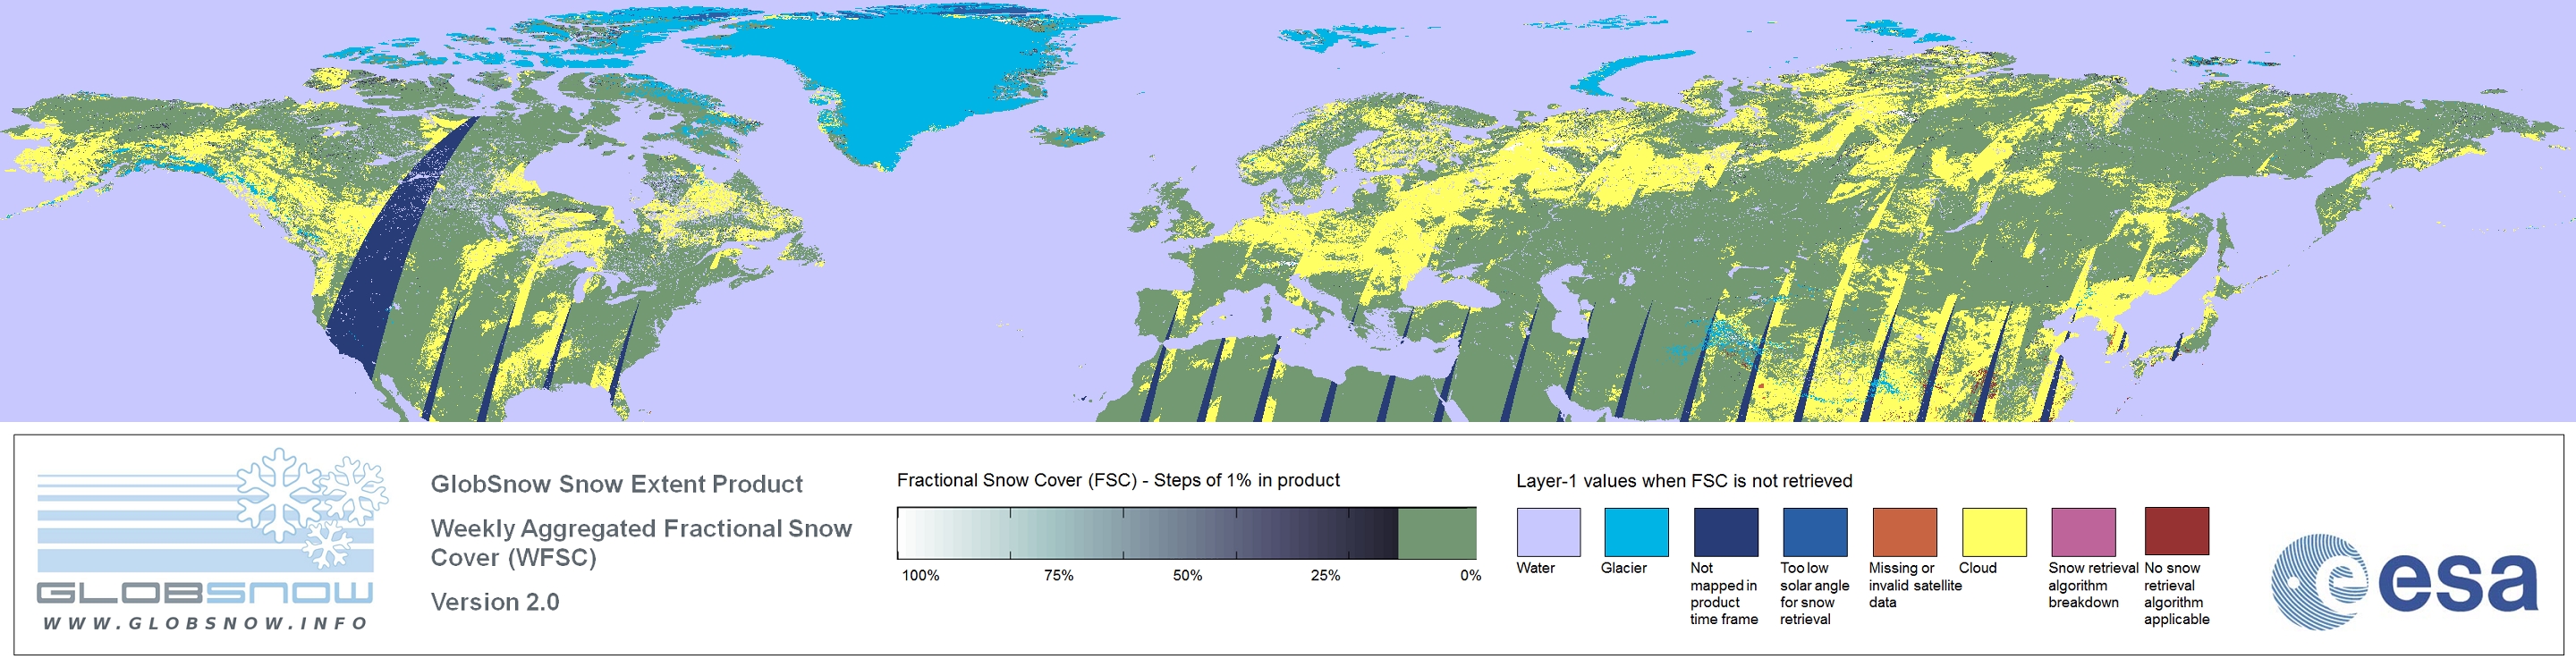
Task: Click the ESA logo
Action: click(x=2404, y=581)
